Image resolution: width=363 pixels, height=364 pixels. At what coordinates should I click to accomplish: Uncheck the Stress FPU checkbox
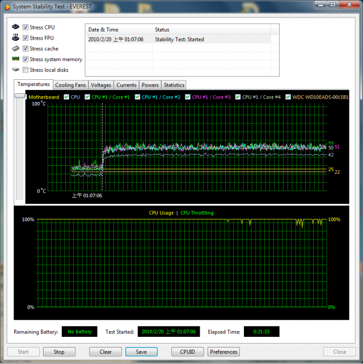[x=26, y=38]
